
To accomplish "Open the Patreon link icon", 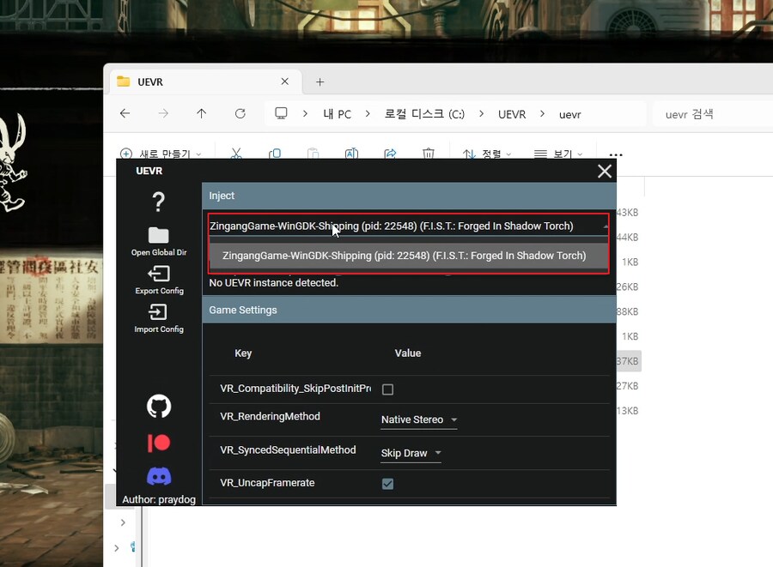I will click(159, 443).
